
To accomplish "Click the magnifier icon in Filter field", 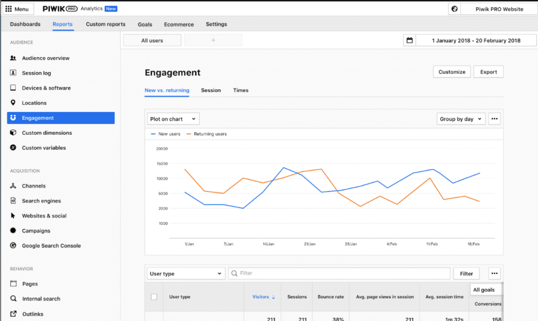I will (x=234, y=273).
